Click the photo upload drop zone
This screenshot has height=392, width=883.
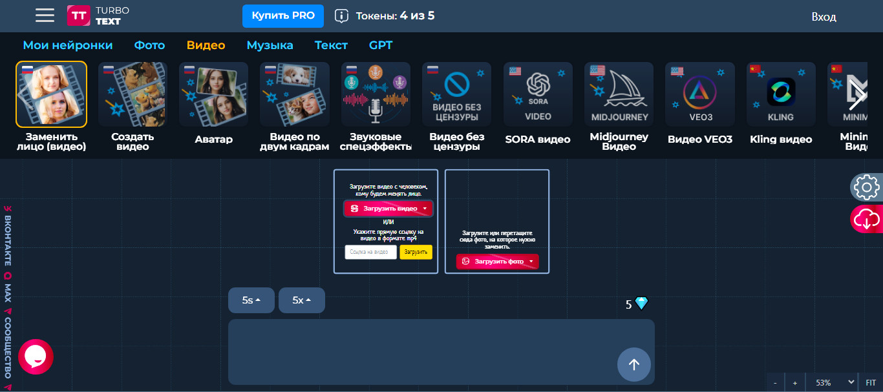tap(497, 222)
